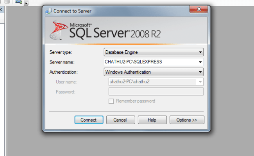Click the SQL Server 2008 R2 logo
Viewport: 254px width, 156px height.
click(105, 30)
